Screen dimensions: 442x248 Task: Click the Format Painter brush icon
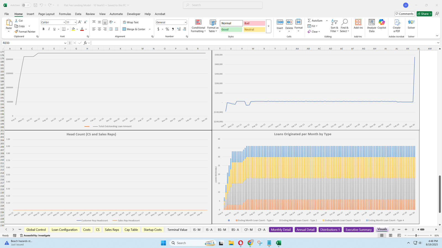click(x=17, y=32)
